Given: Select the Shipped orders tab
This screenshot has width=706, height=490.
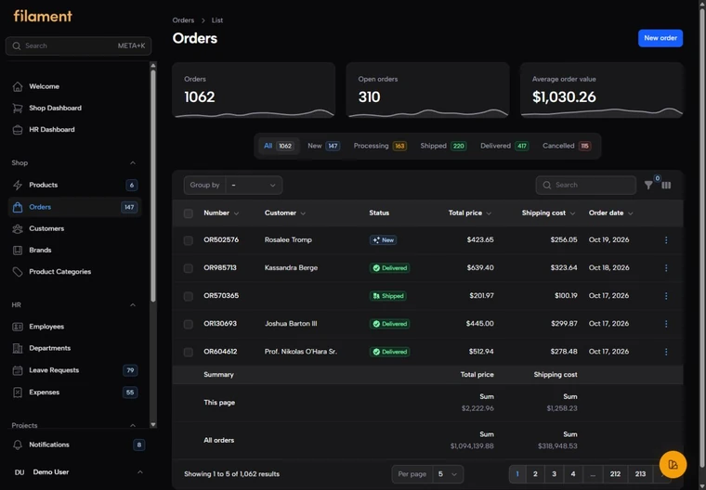Looking at the screenshot, I should 443,146.
